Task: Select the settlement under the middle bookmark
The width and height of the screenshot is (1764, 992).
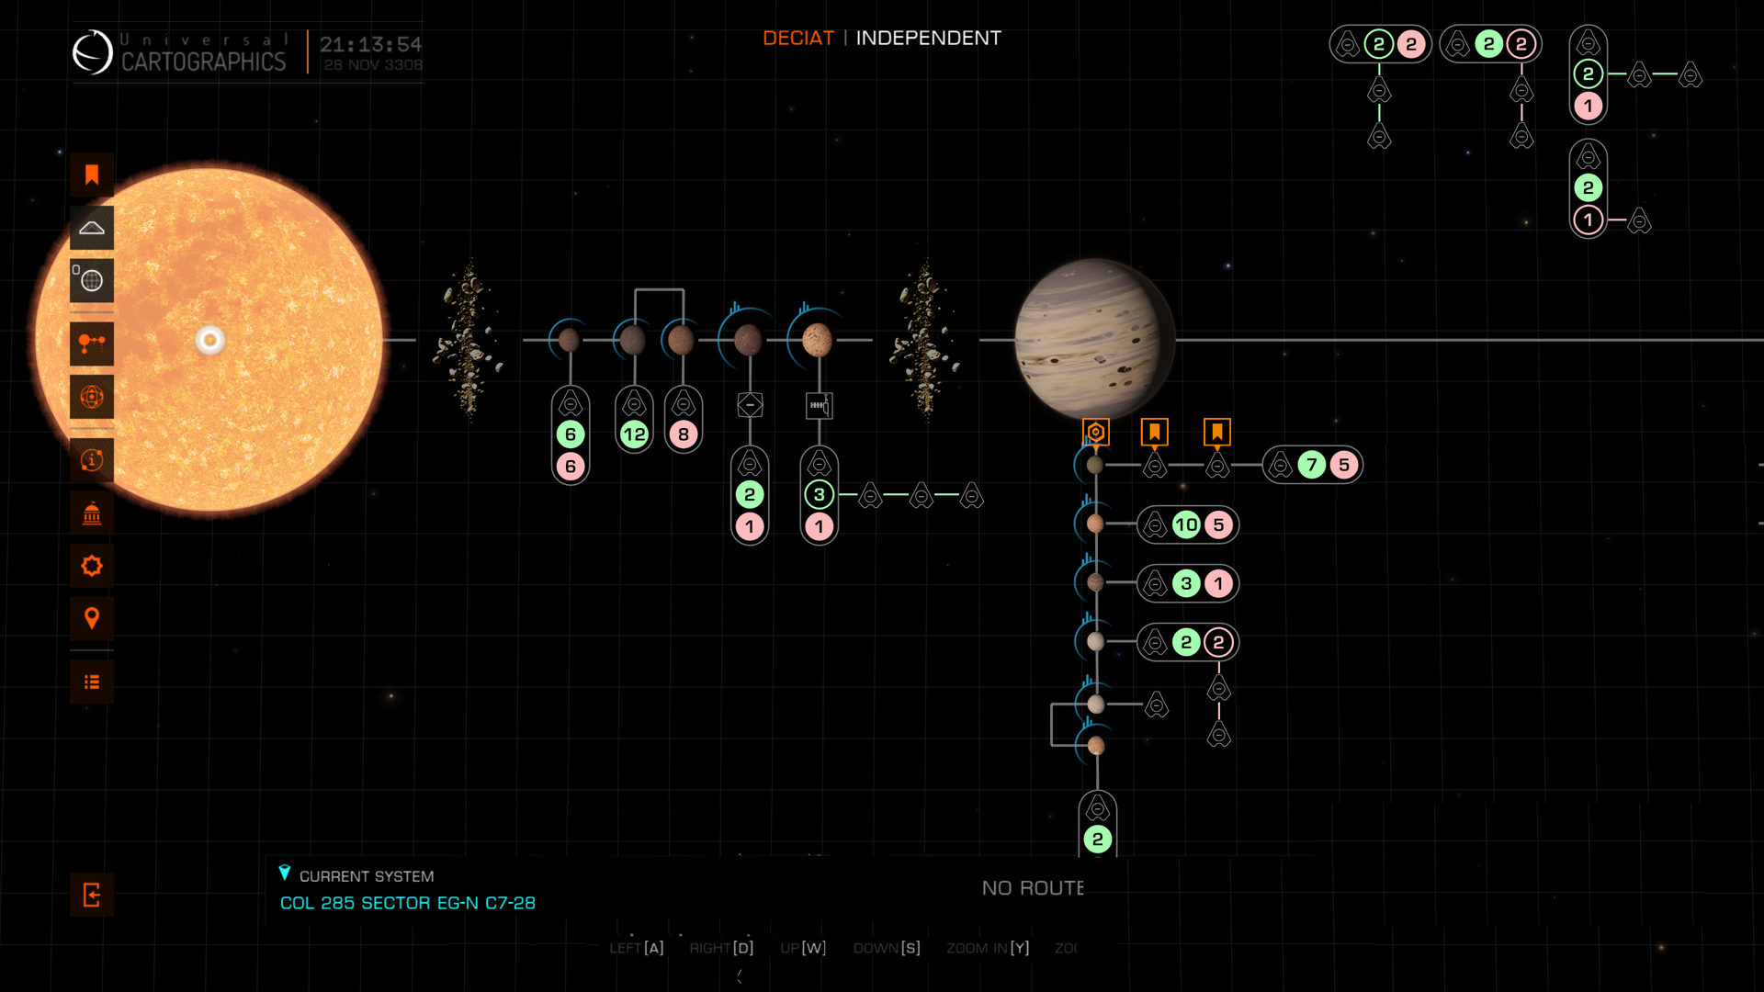Action: (1155, 466)
